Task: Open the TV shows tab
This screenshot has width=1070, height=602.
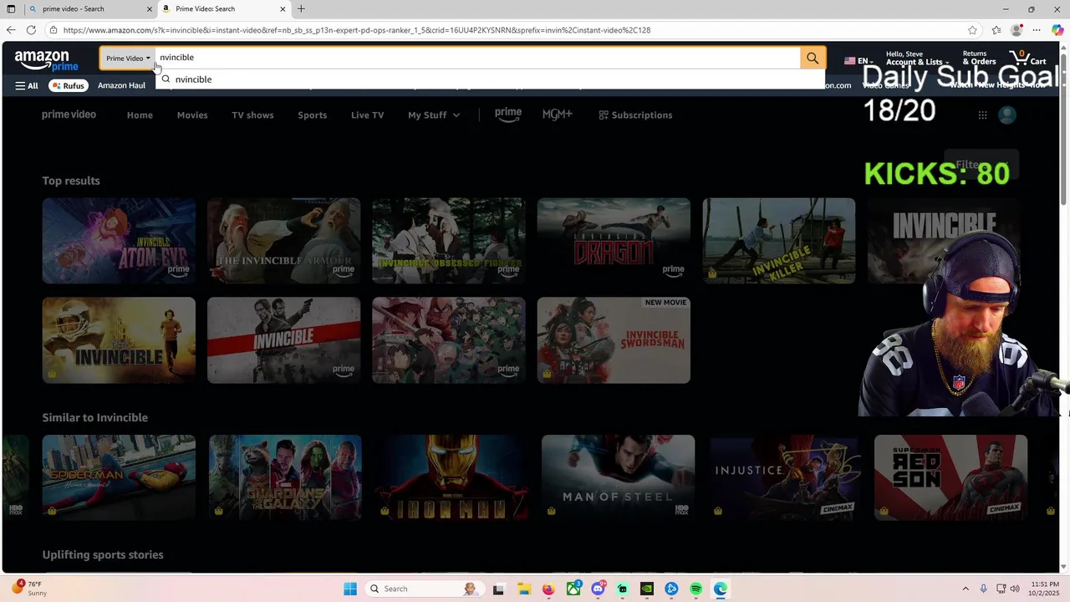Action: tap(252, 115)
